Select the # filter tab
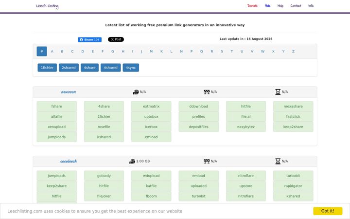 click(x=42, y=52)
